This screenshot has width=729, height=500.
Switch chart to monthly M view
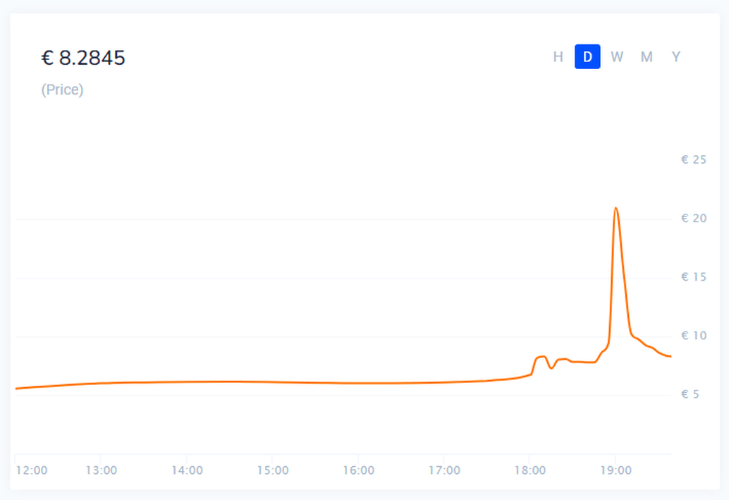(647, 57)
